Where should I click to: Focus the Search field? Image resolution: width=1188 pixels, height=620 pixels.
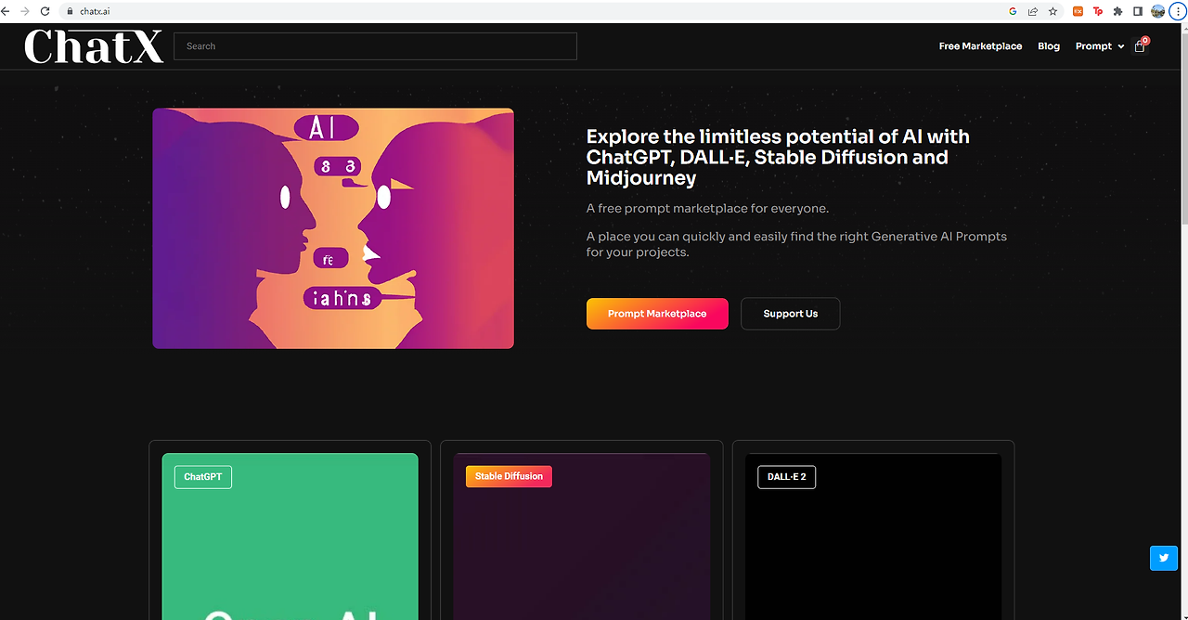375,46
